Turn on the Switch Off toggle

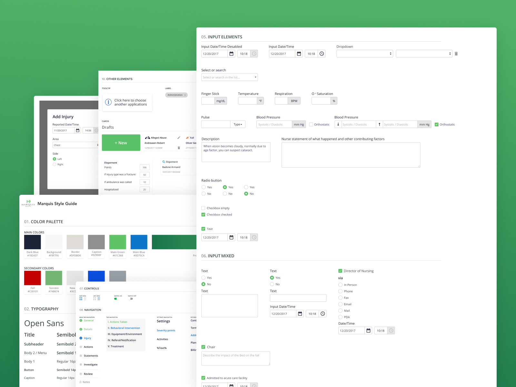click(130, 299)
